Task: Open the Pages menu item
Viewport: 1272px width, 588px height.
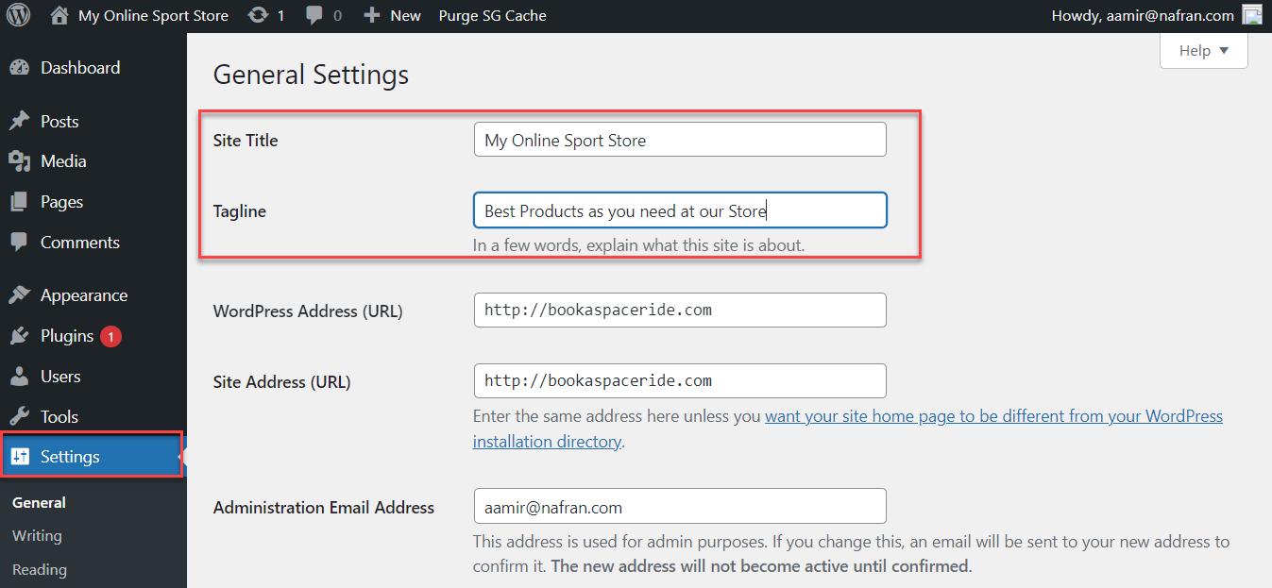Action: coord(61,202)
